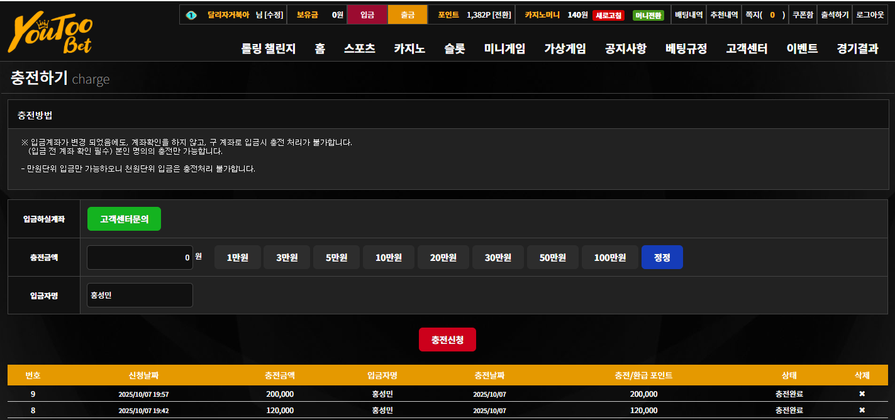Reset the amount with blue 정정 button
The image size is (895, 420).
click(662, 257)
